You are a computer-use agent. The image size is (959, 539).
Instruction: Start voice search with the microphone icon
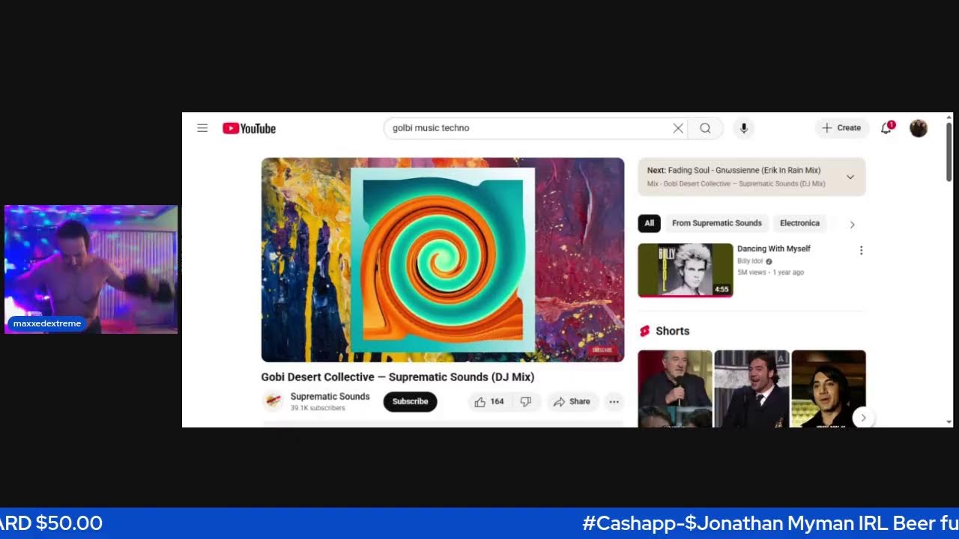click(x=744, y=128)
